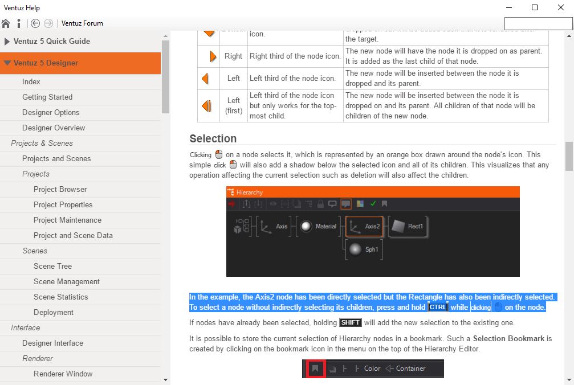This screenshot has height=385, width=574.
Task: Open the Scene Tree help topic
Action: pyautogui.click(x=52, y=266)
